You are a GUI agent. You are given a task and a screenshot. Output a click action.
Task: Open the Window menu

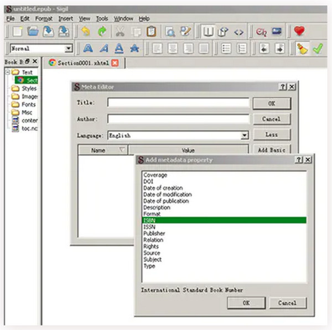tap(123, 19)
